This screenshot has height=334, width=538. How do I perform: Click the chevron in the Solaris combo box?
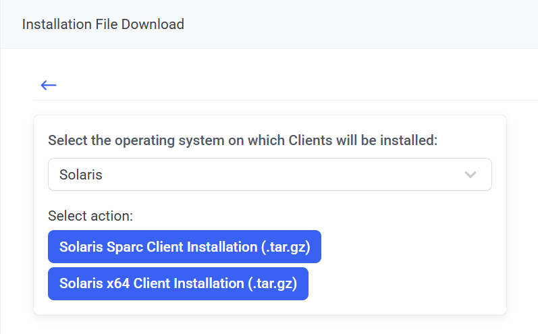[470, 175]
